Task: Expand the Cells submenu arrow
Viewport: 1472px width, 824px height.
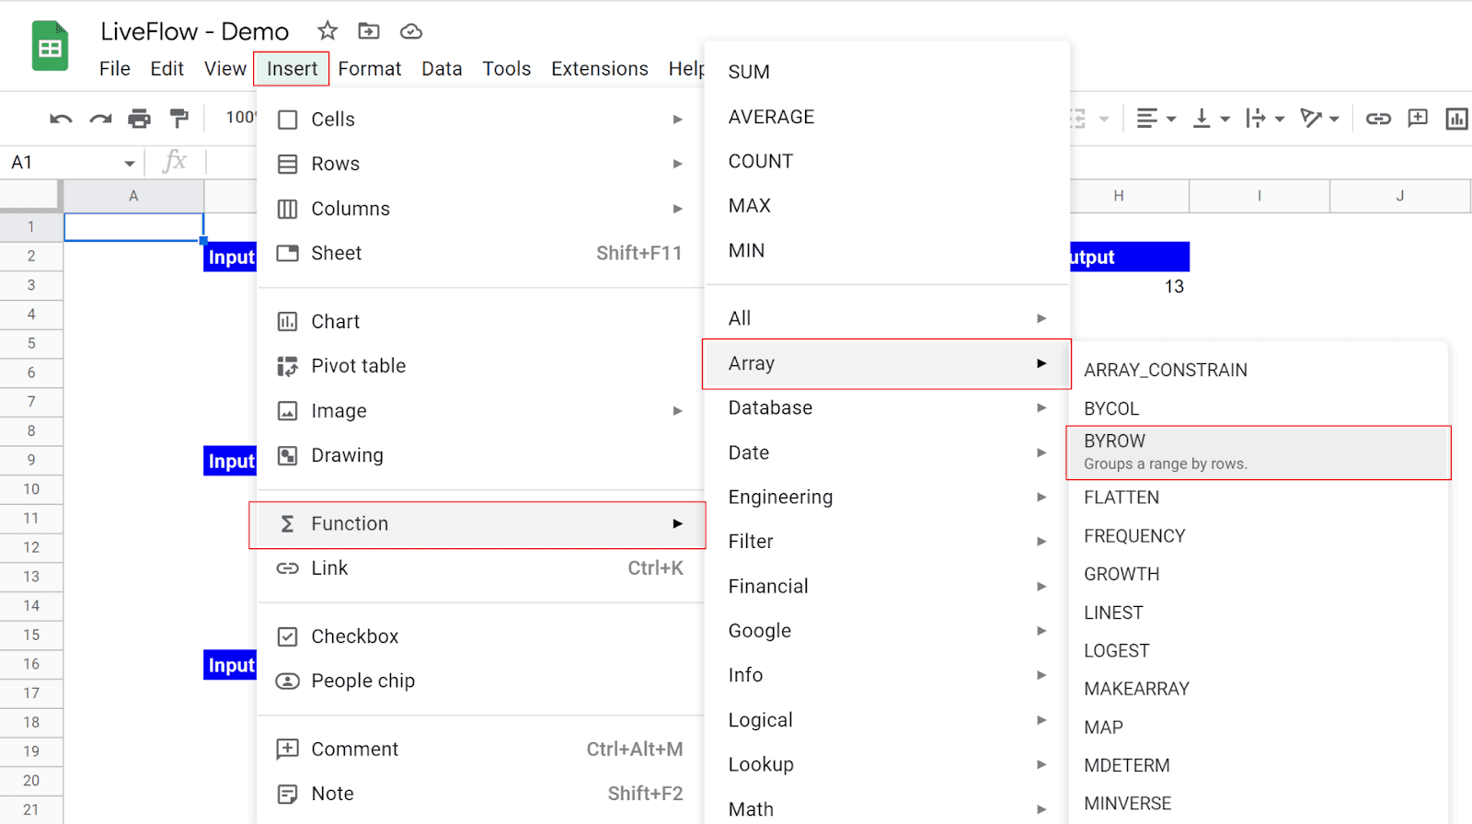Action: pyautogui.click(x=677, y=120)
